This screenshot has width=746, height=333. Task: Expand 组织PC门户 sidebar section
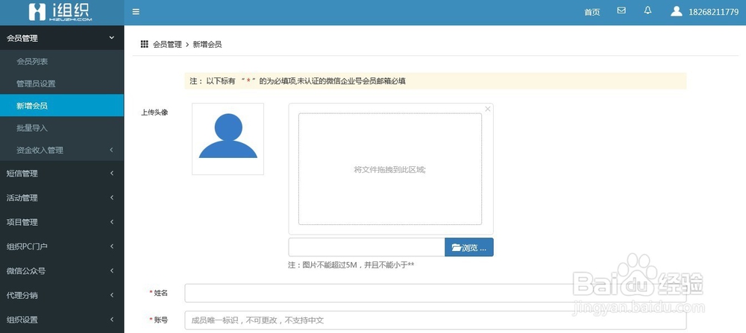click(x=62, y=246)
